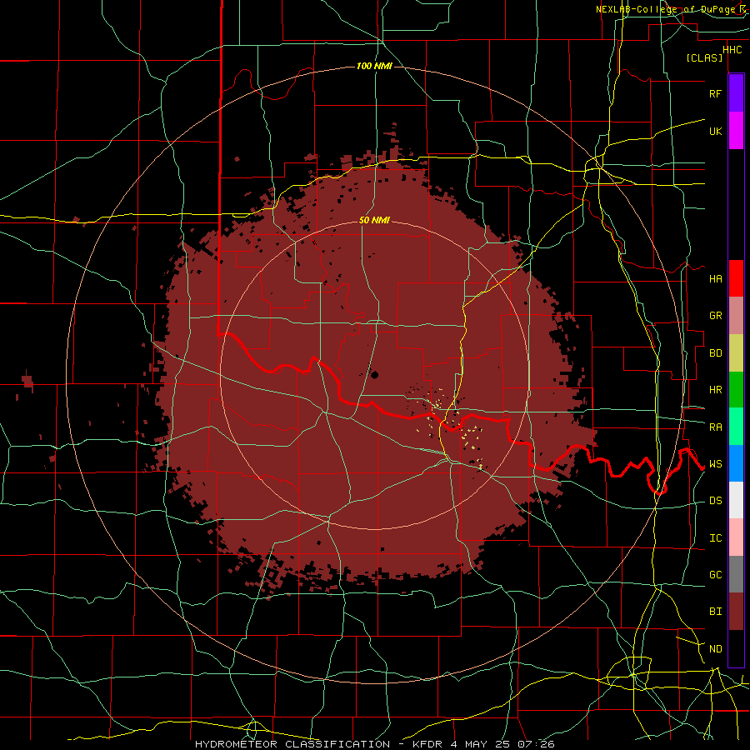
Task: Click the BI brown legend swatch
Action: pyautogui.click(x=736, y=612)
